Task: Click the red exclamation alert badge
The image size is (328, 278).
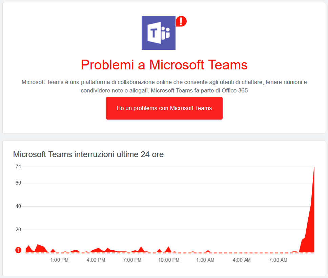Action: [x=181, y=21]
